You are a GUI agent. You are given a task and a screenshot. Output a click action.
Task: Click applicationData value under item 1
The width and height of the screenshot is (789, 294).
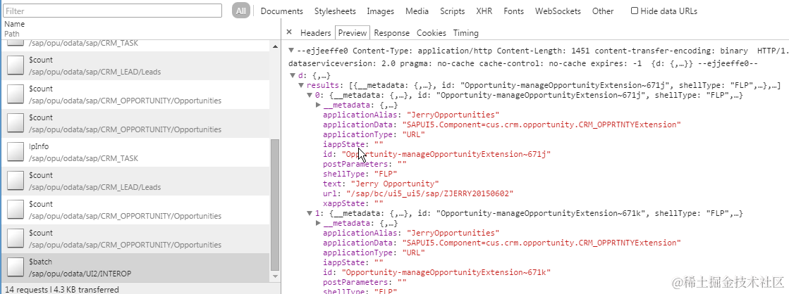[x=542, y=243]
